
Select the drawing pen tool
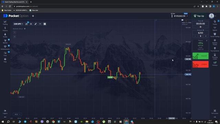tap(36, 24)
